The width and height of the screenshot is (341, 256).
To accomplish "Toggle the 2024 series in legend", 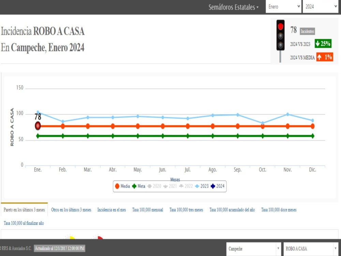I will pyautogui.click(x=218, y=186).
